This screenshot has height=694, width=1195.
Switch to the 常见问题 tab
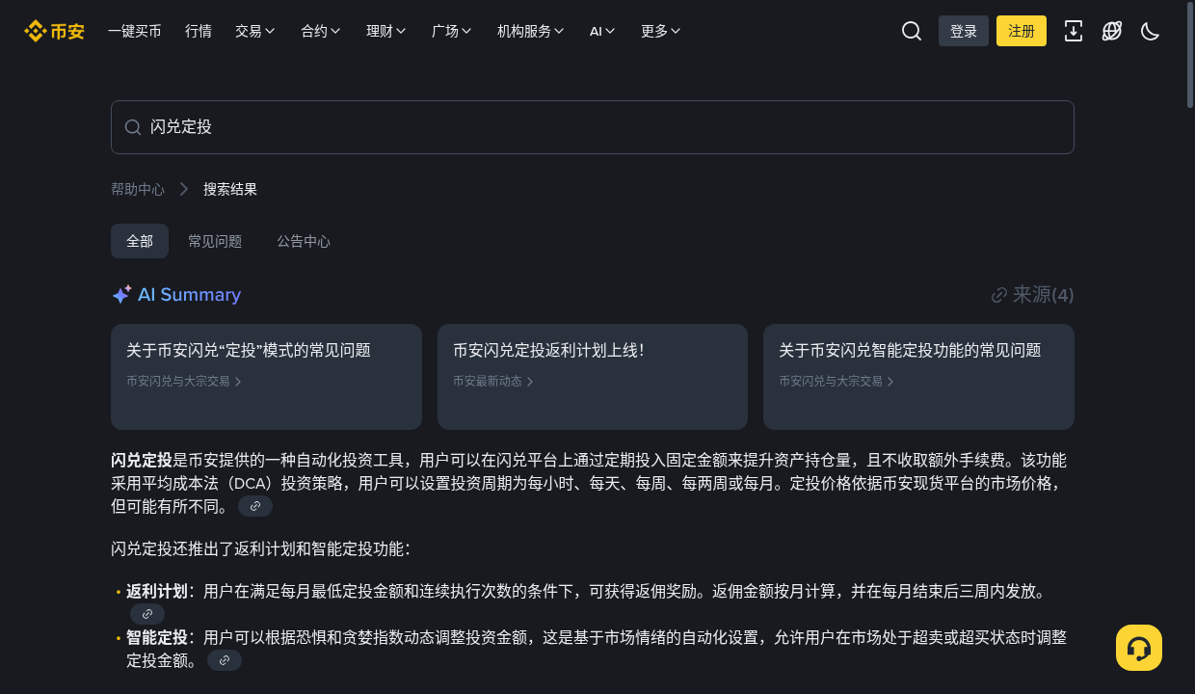coord(215,241)
